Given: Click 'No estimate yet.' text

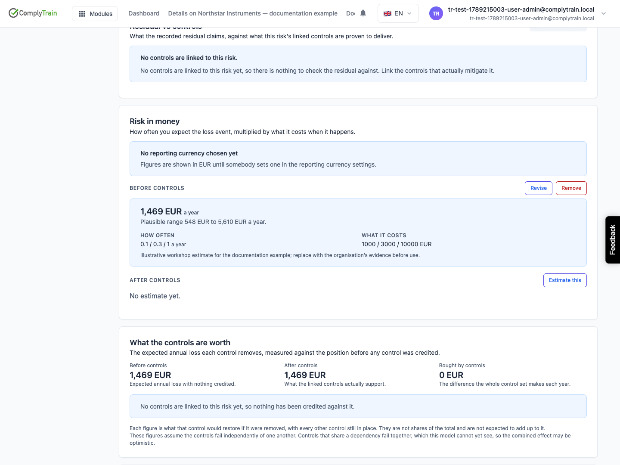Looking at the screenshot, I should pos(155,296).
